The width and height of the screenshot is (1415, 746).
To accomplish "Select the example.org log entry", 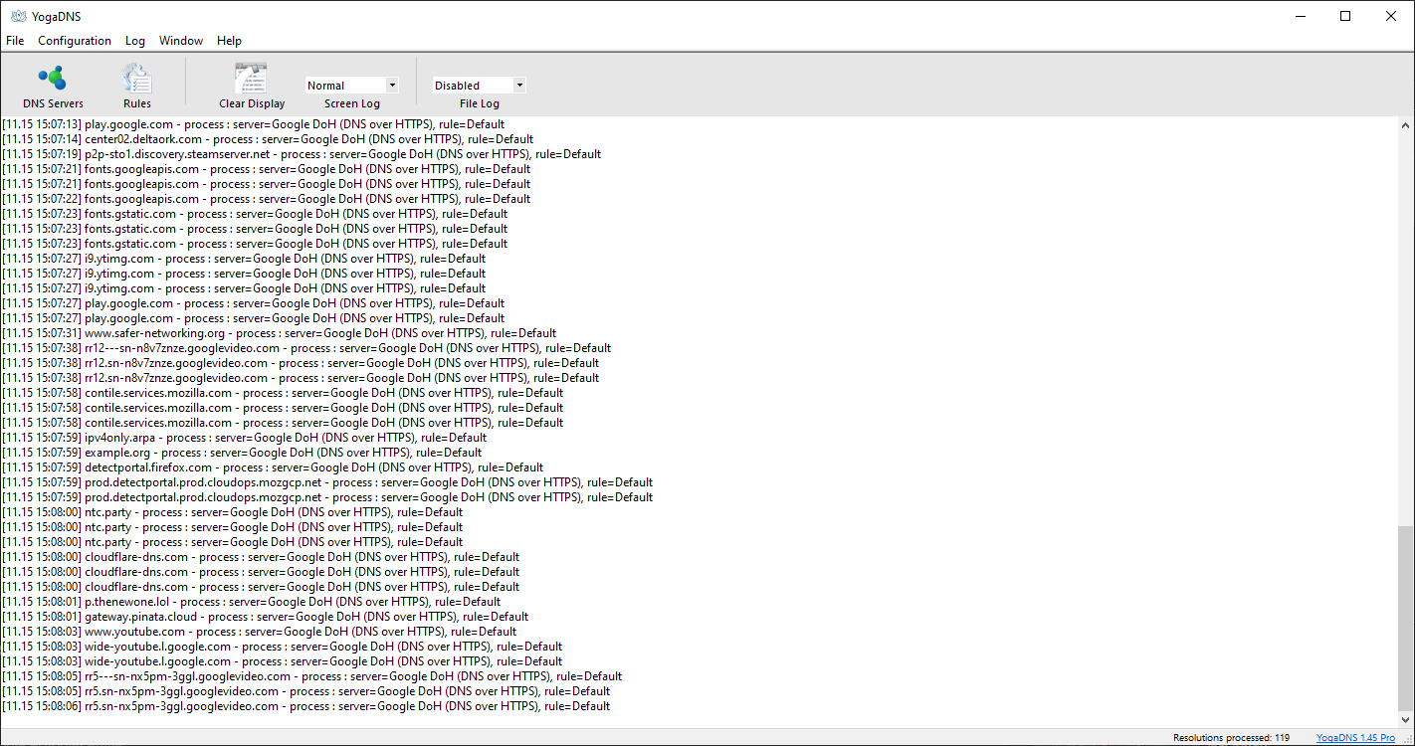I will (x=242, y=453).
